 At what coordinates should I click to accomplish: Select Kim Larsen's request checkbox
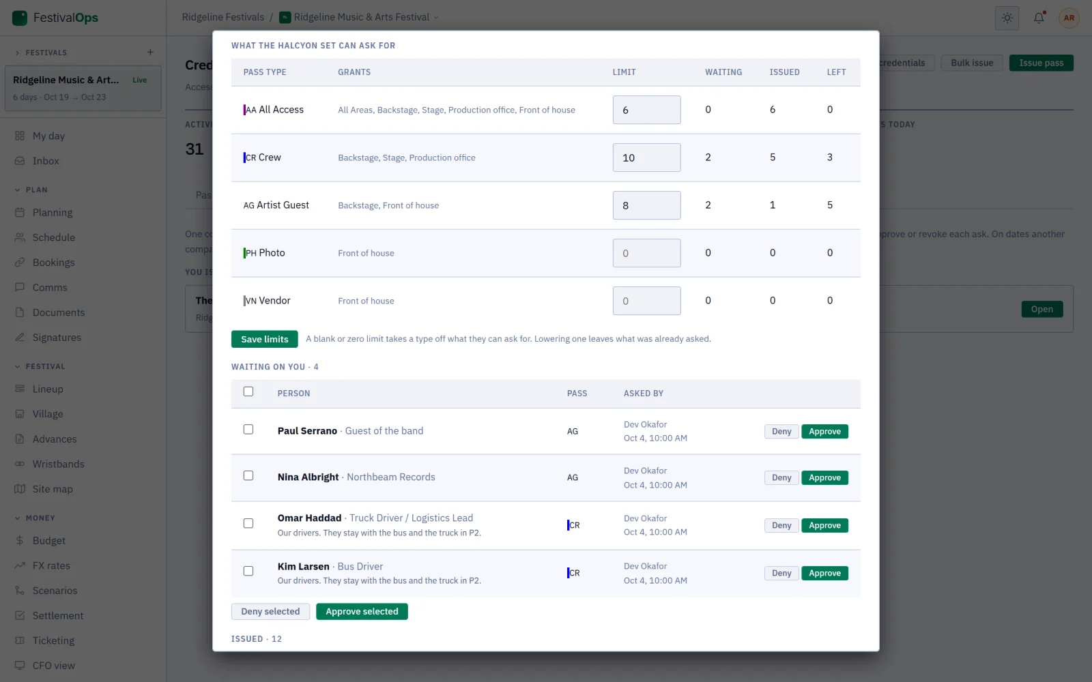click(248, 571)
